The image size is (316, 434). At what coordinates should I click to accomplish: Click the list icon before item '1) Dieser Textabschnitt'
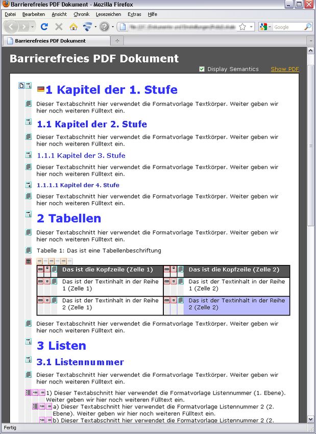tap(28, 392)
